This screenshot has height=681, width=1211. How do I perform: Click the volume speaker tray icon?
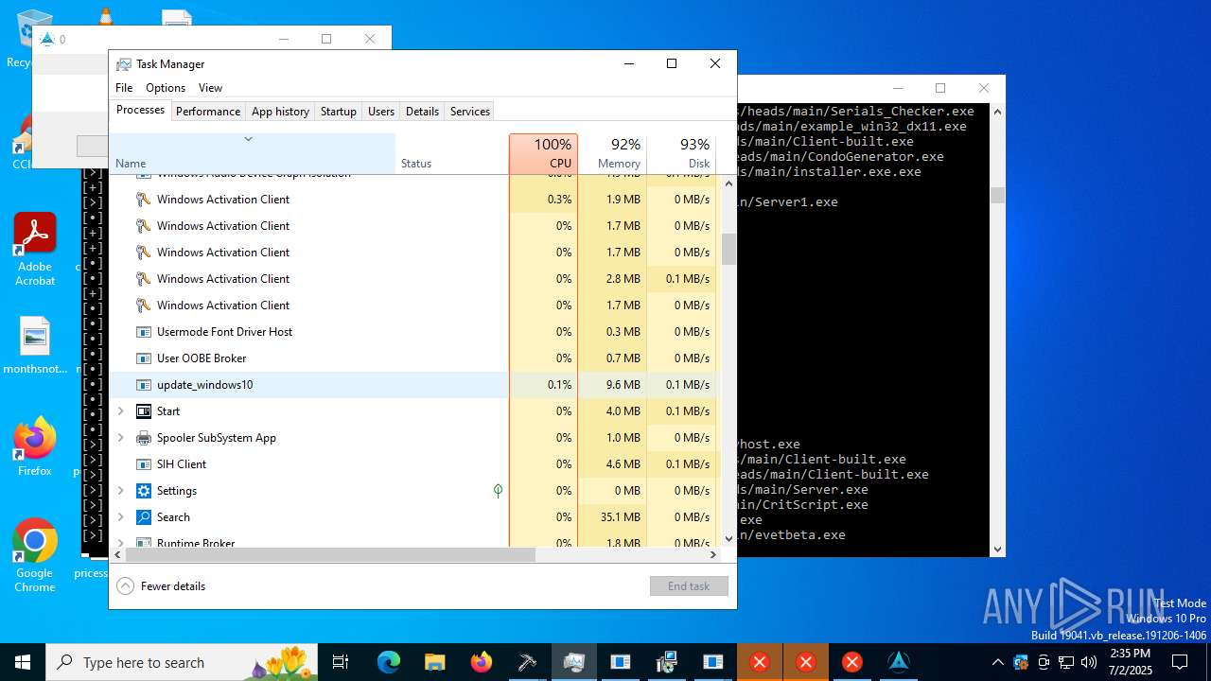coord(1089,662)
